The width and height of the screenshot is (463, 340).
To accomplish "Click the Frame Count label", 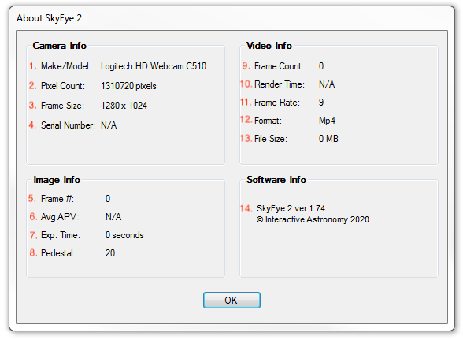I will coord(279,66).
